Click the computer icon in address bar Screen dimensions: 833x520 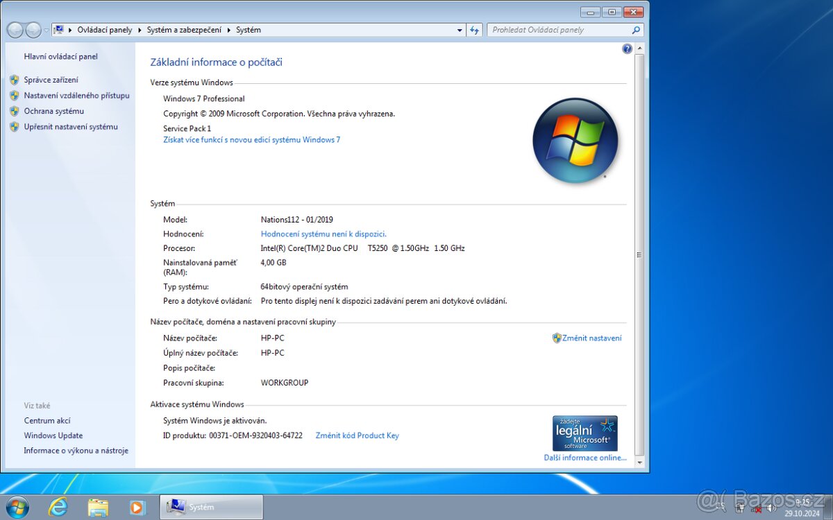[59, 30]
